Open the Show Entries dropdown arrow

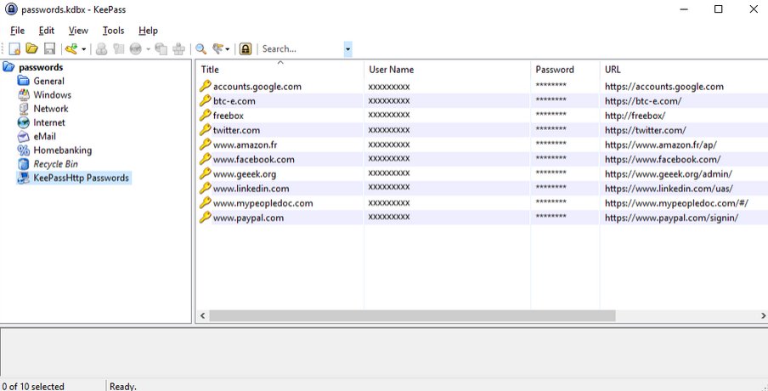point(228,49)
